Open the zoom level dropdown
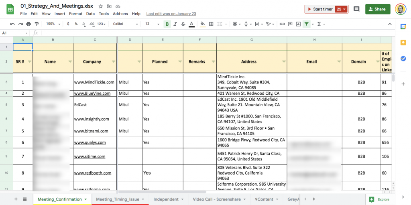 click(53, 24)
